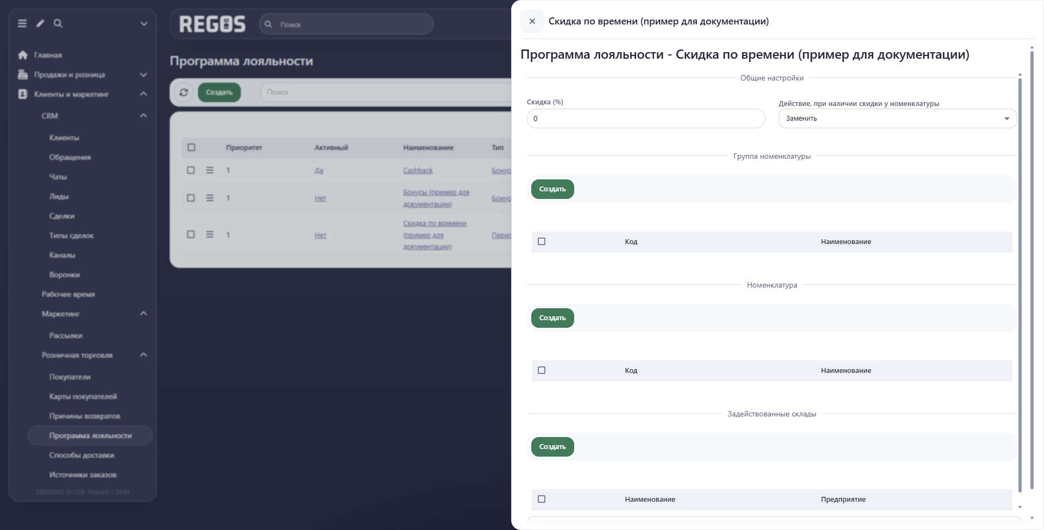Click the top Поиск search field

tap(346, 24)
